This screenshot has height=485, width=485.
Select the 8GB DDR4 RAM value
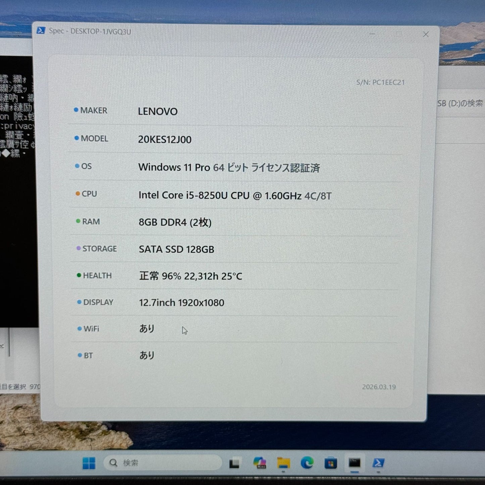pyautogui.click(x=175, y=222)
